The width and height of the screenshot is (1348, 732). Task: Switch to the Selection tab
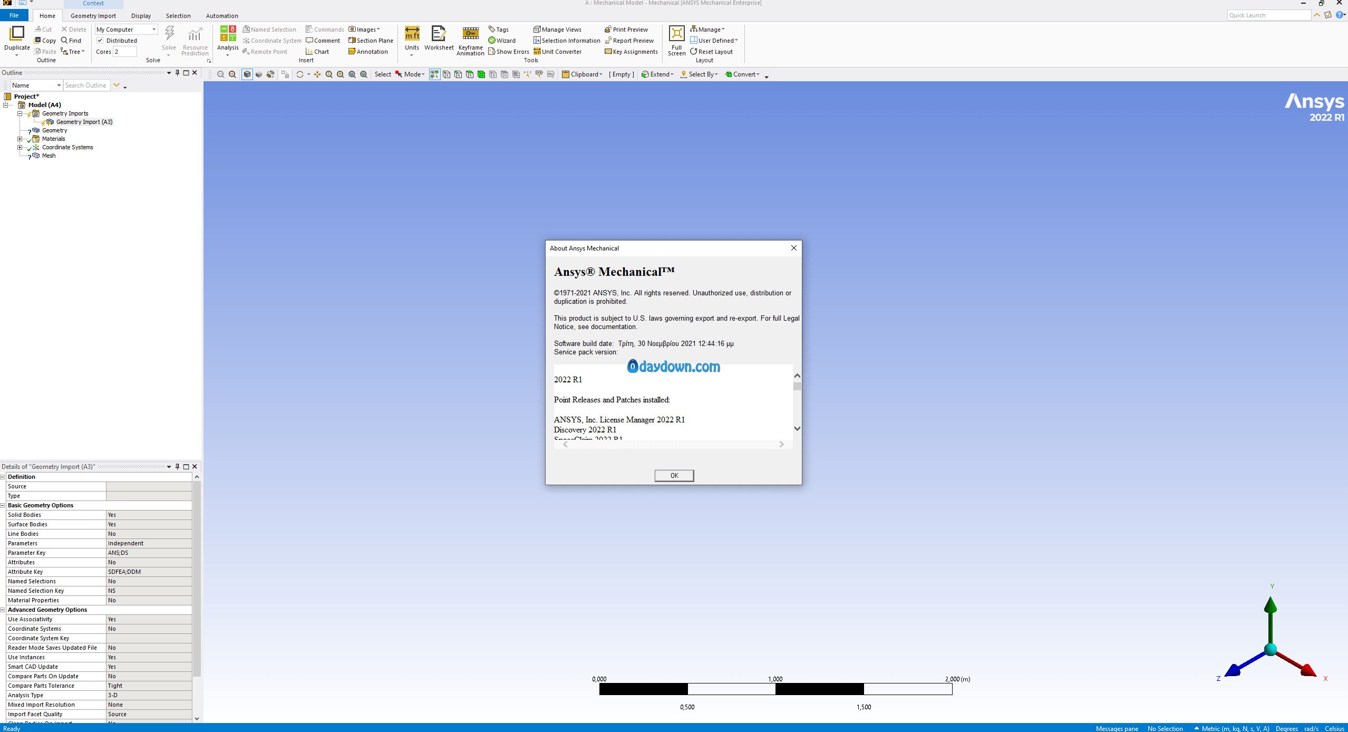point(178,16)
